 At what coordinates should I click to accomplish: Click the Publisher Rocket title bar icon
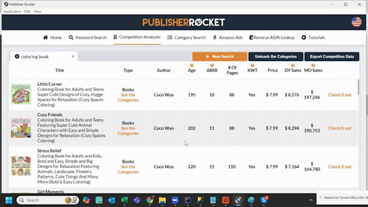(6, 4)
